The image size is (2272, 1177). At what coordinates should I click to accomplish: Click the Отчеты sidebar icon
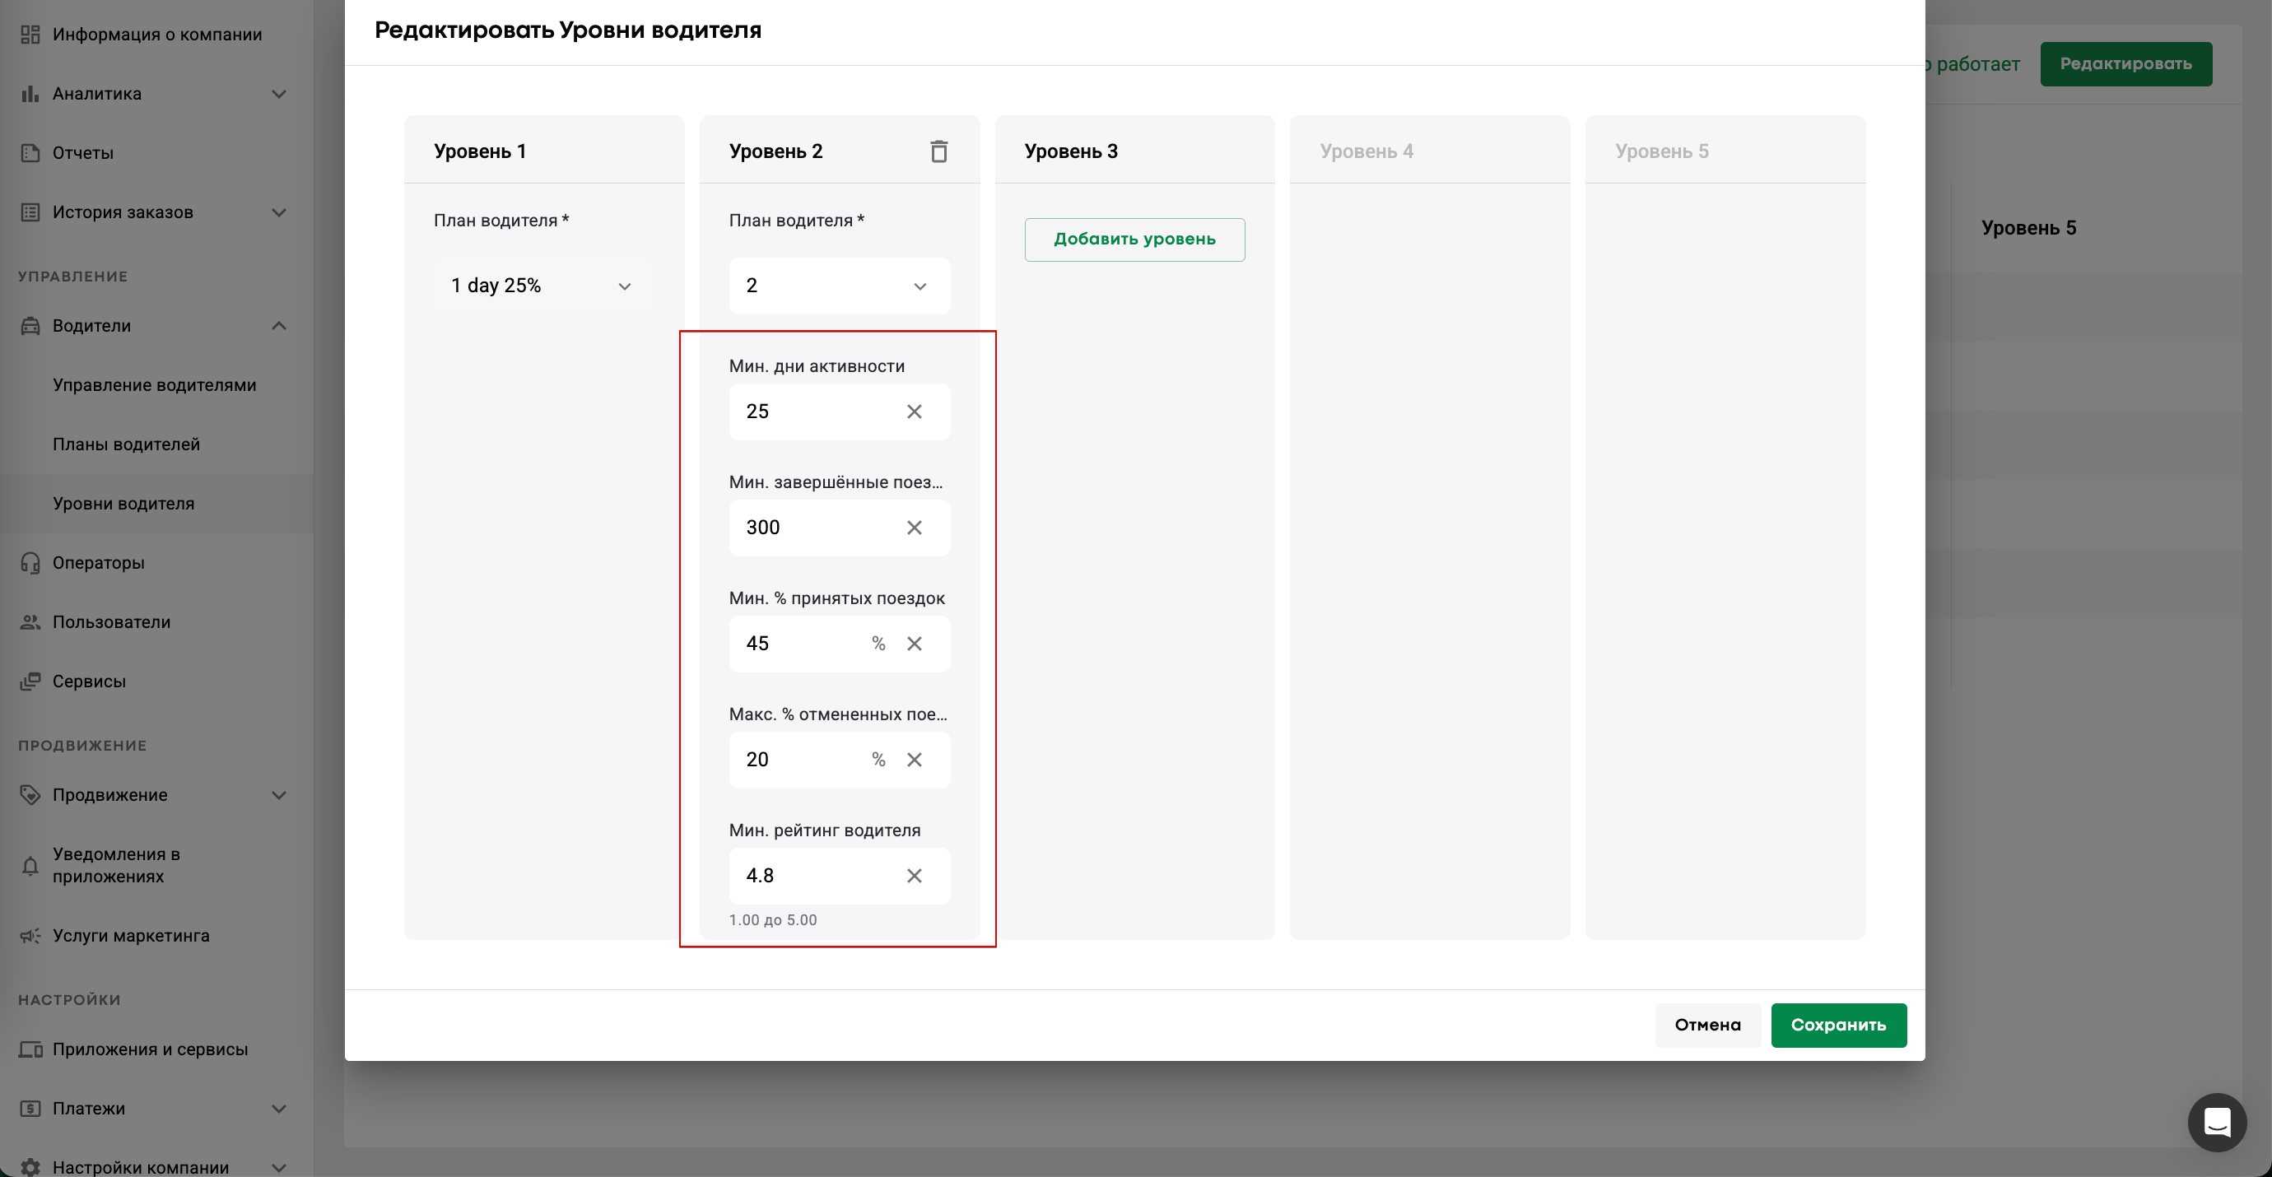(30, 152)
